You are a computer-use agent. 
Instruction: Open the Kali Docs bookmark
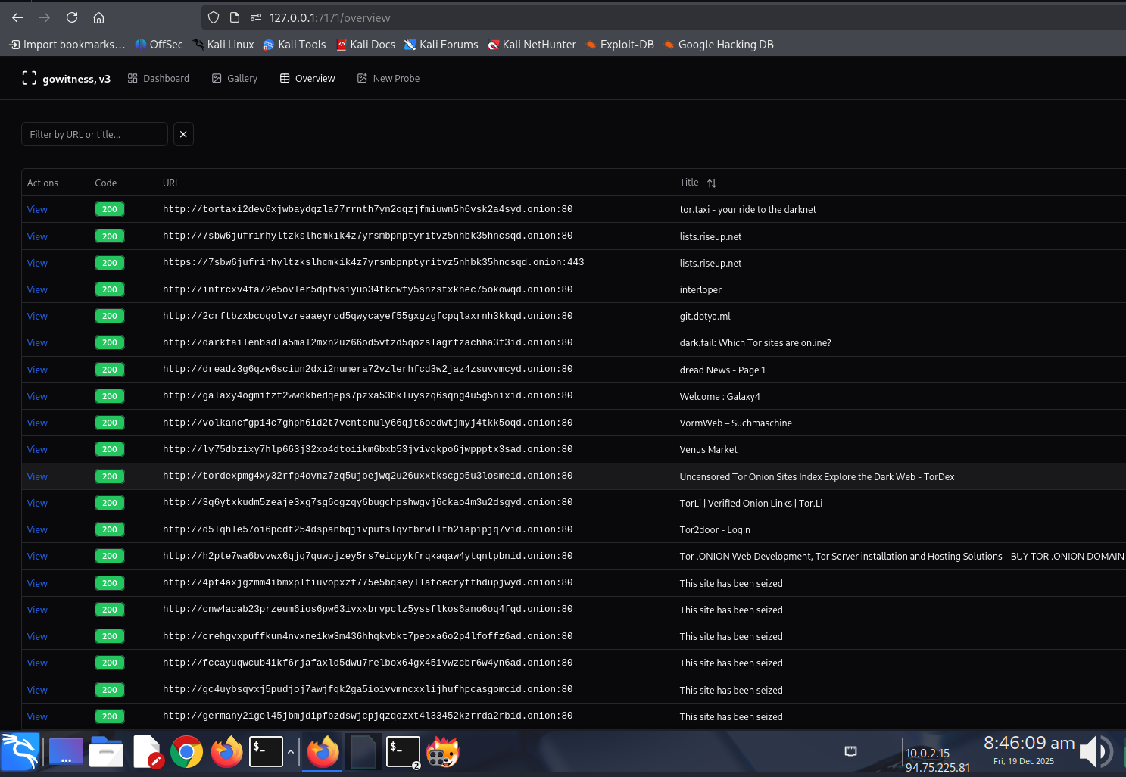tap(366, 45)
